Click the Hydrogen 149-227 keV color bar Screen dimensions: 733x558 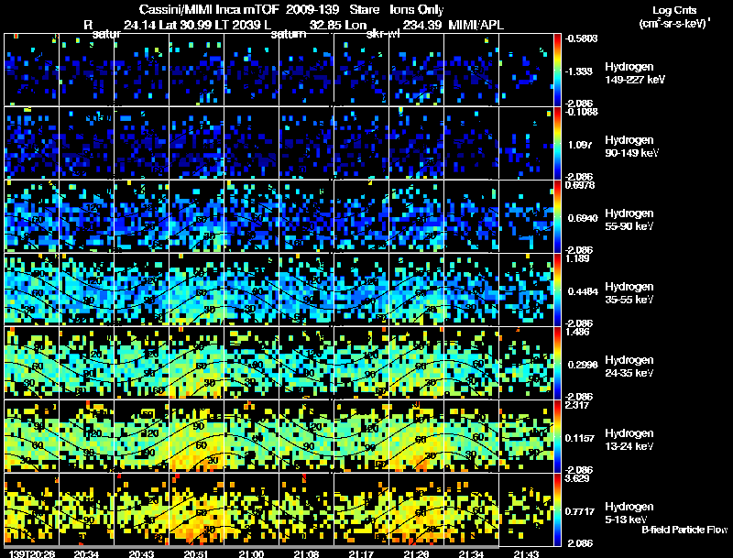click(x=560, y=69)
